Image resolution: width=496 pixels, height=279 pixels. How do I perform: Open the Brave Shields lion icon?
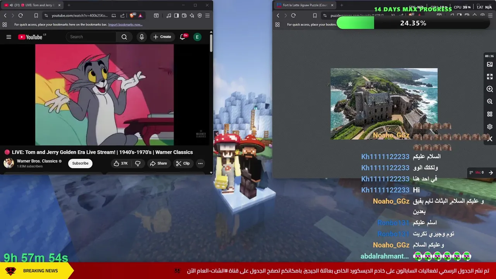coord(133,15)
